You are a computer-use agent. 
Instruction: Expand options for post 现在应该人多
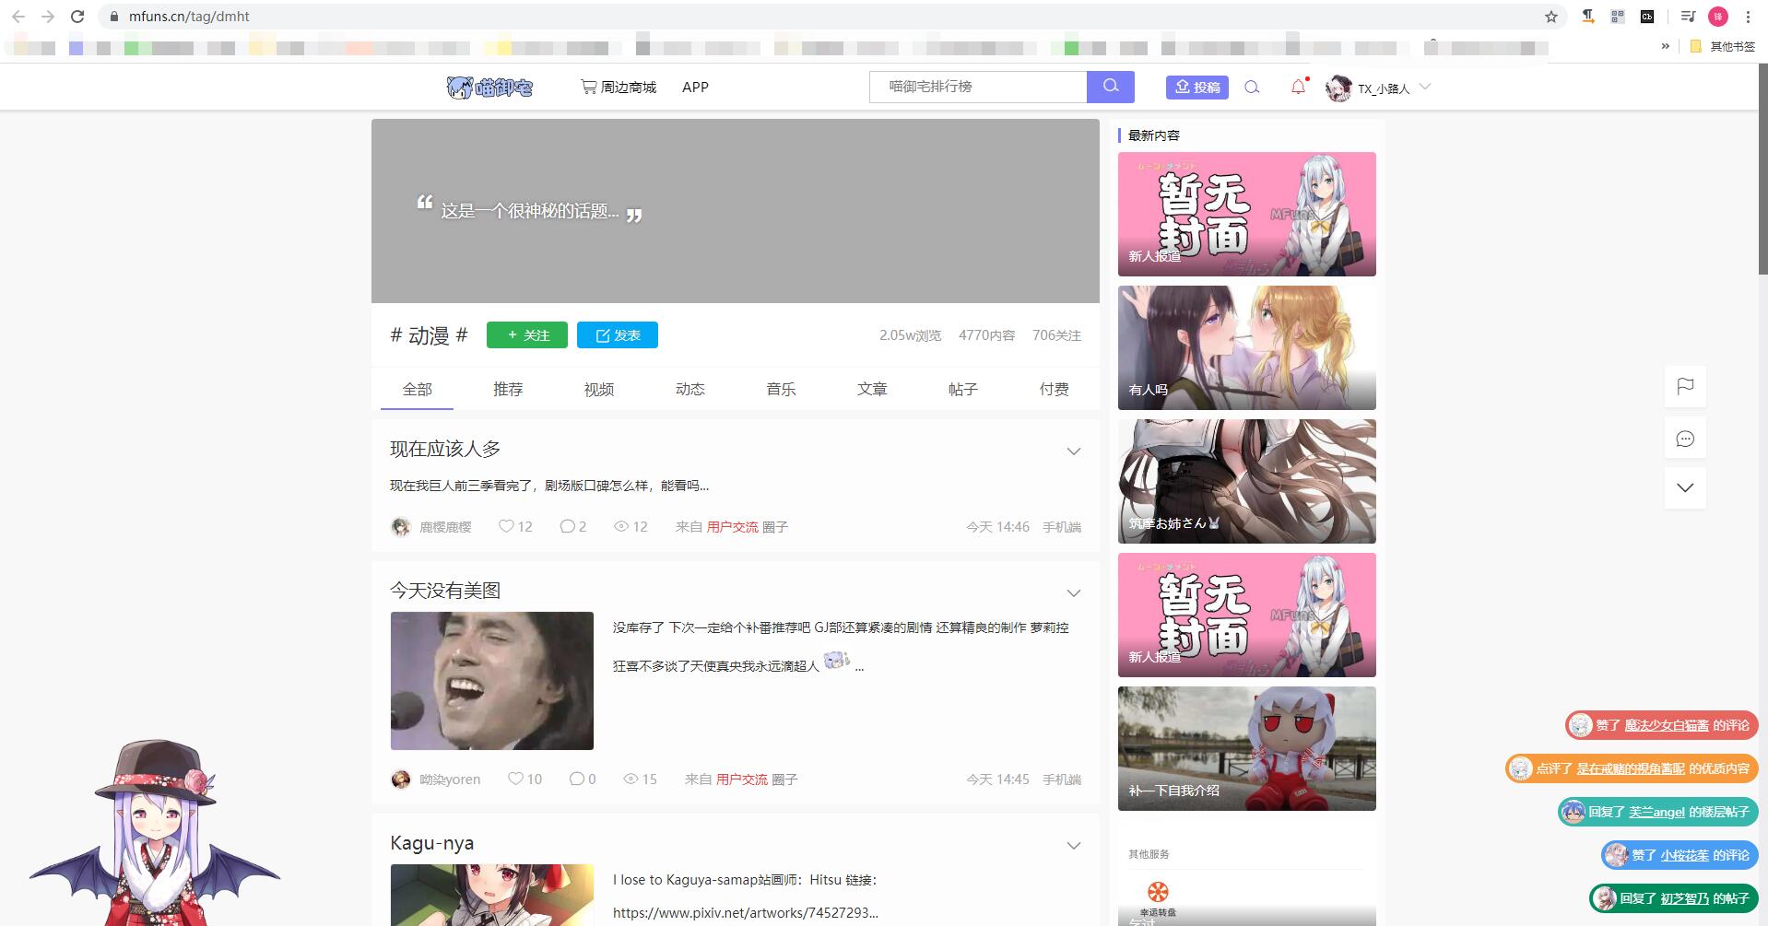pos(1073,451)
